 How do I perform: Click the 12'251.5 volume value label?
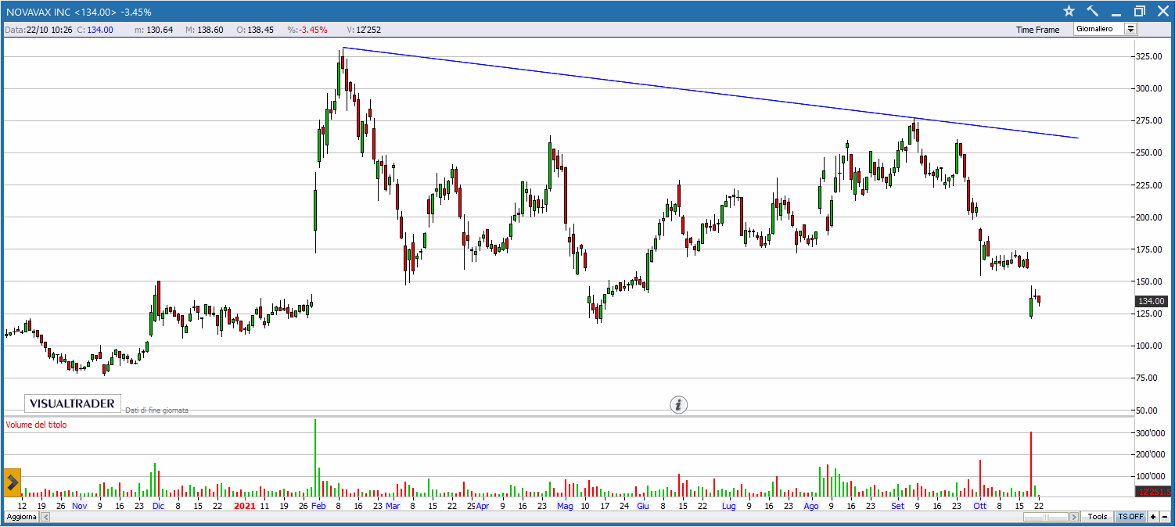click(x=1153, y=492)
